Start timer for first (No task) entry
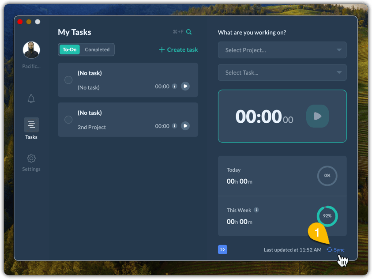Screen dimensions: 372x279 point(185,86)
